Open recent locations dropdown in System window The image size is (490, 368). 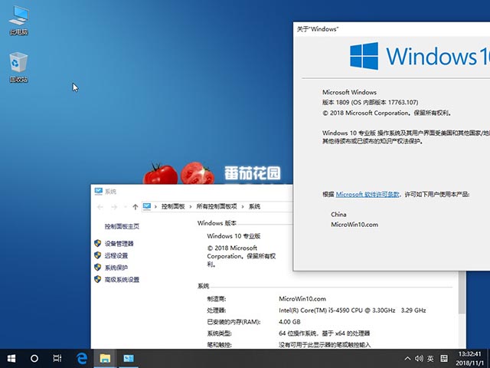click(x=126, y=207)
